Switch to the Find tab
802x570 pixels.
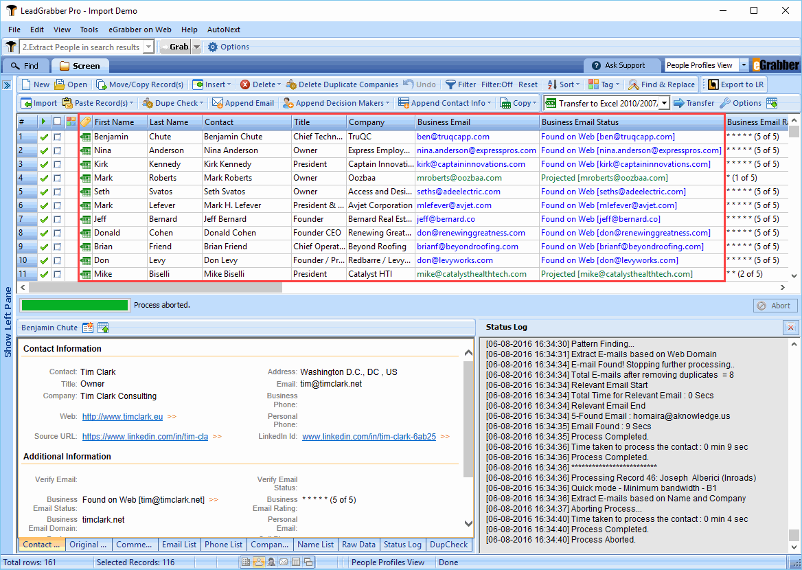pyautogui.click(x=25, y=66)
